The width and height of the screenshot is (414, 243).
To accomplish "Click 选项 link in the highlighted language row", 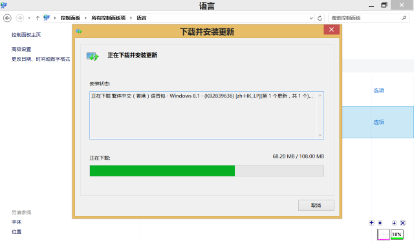I will (378, 122).
